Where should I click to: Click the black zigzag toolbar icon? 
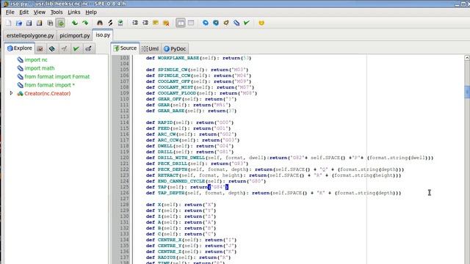point(110,23)
